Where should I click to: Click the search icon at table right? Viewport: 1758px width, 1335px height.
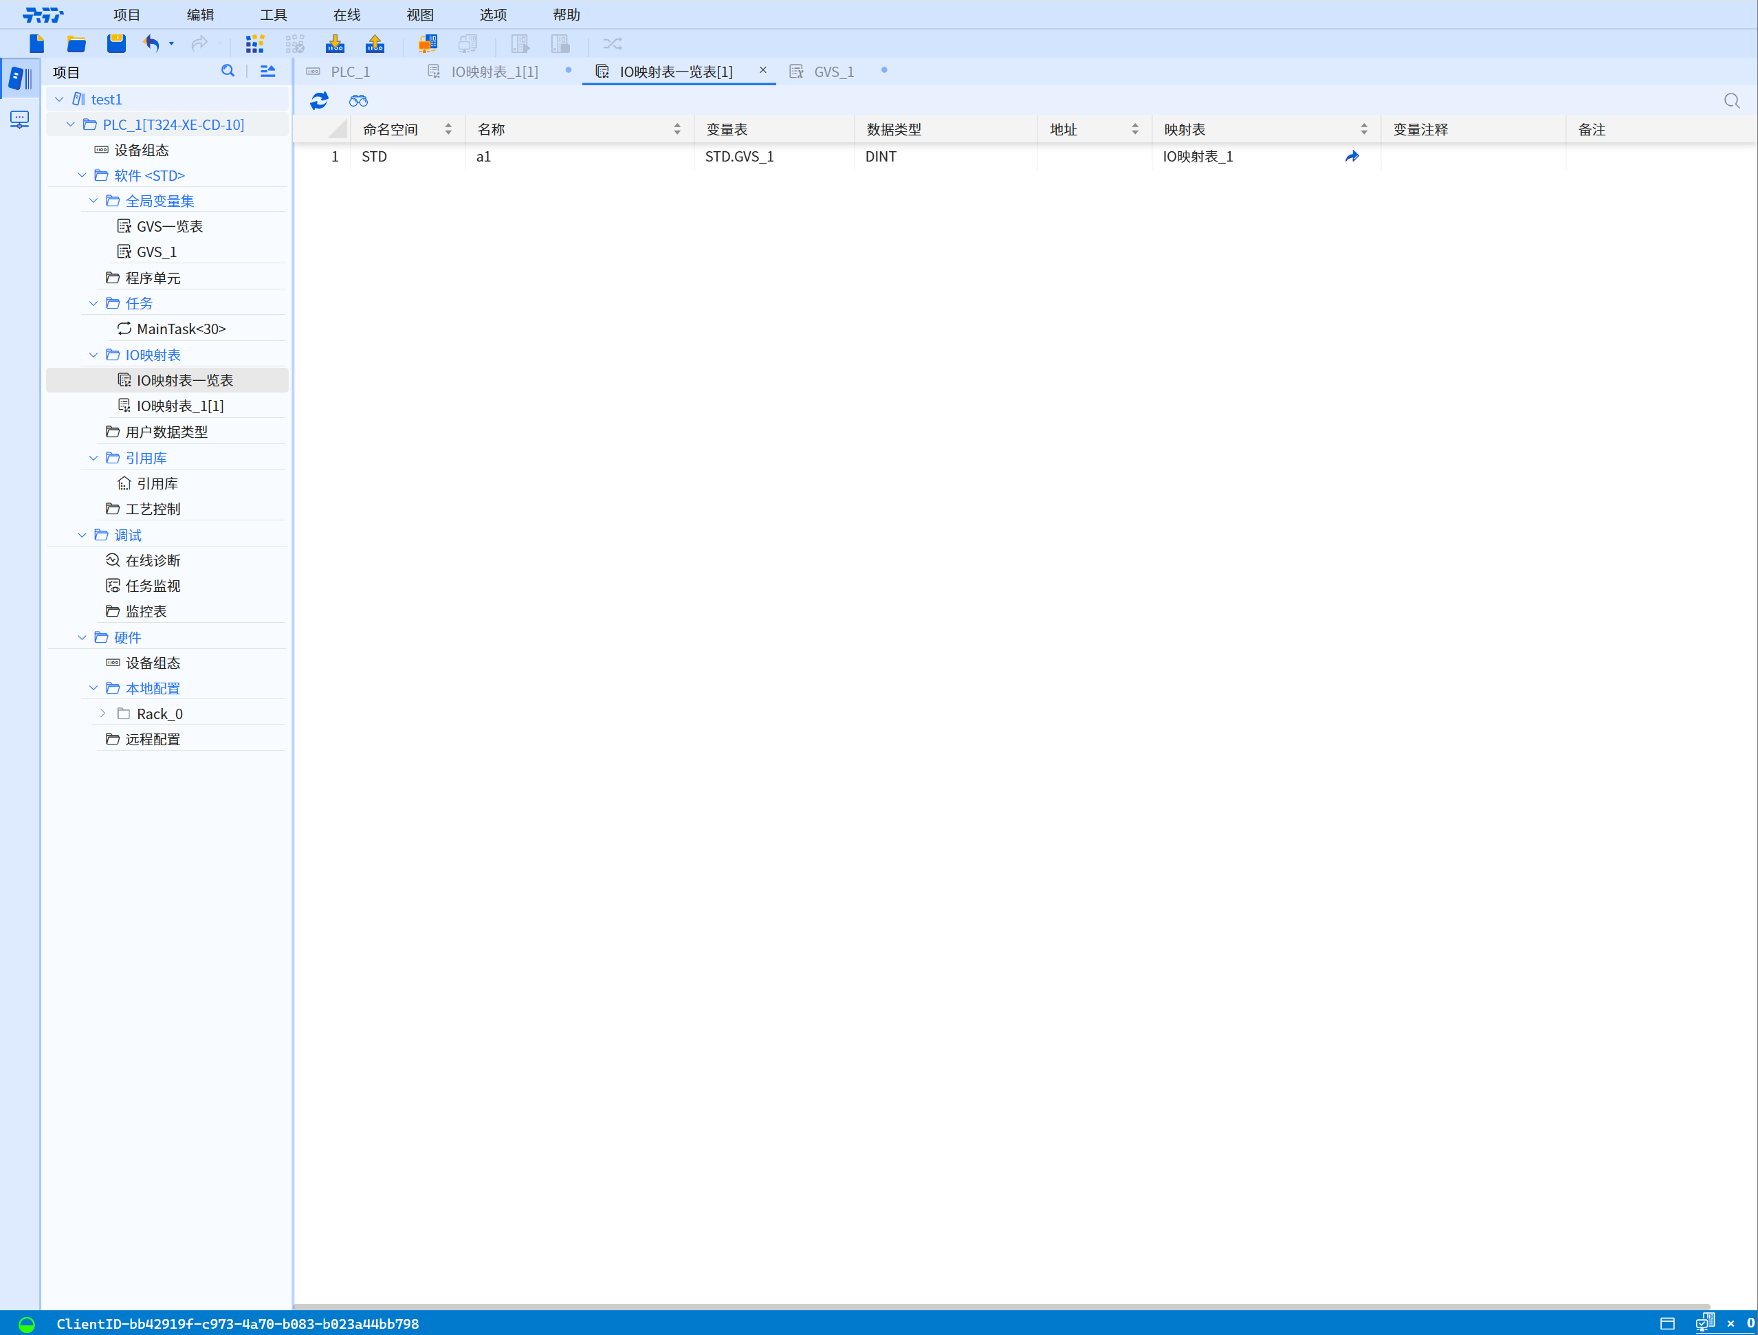pos(1731,101)
